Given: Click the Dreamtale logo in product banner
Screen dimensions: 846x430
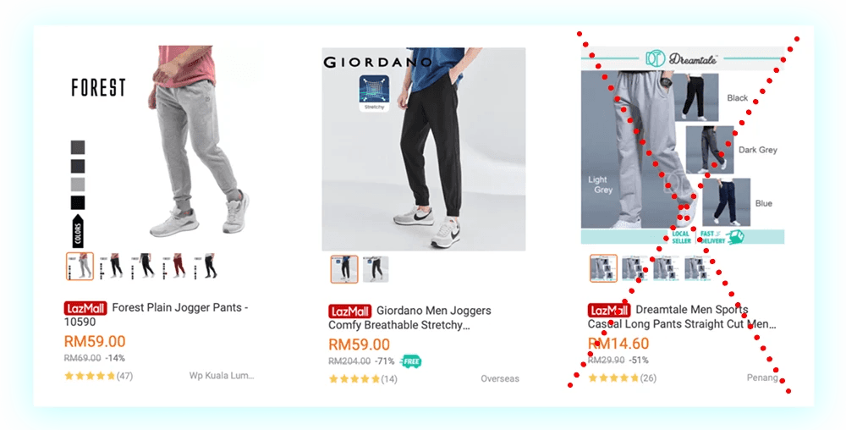Looking at the screenshot, I should pyautogui.click(x=683, y=58).
